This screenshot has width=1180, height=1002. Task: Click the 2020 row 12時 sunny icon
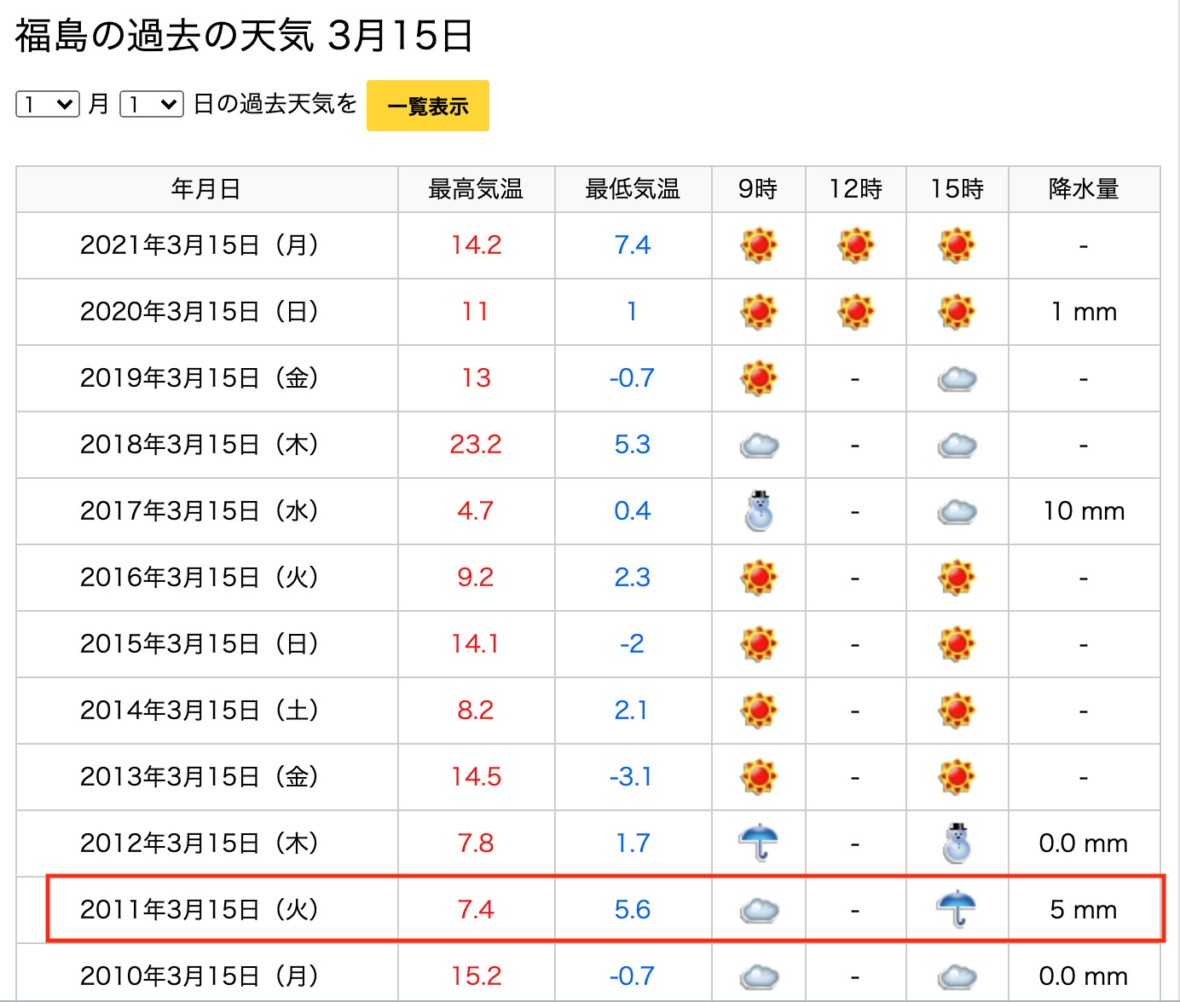[856, 312]
